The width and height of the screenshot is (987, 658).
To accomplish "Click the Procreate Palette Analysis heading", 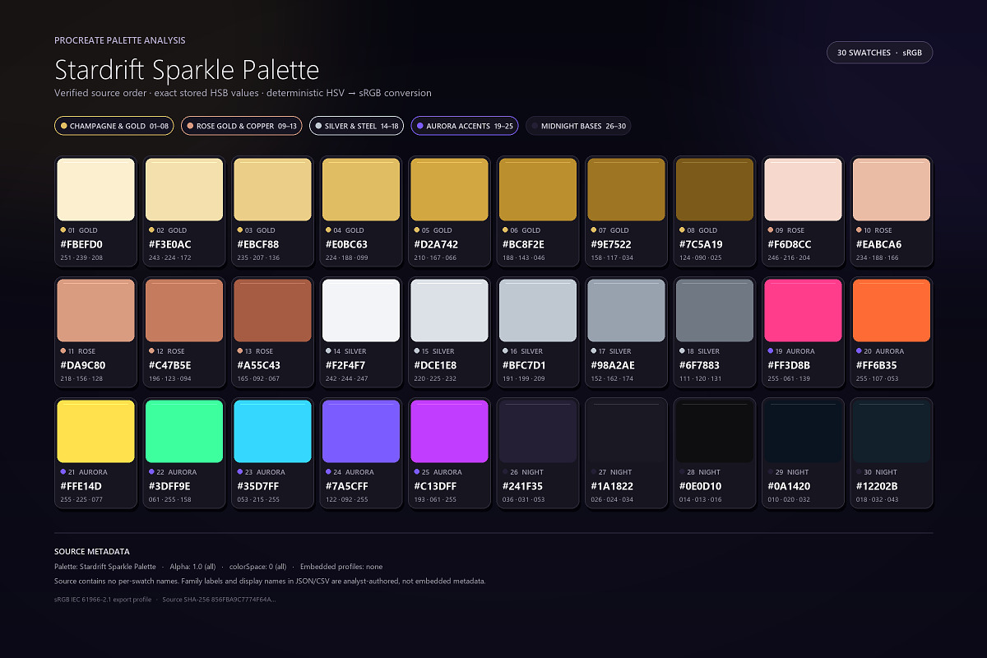I will point(120,40).
